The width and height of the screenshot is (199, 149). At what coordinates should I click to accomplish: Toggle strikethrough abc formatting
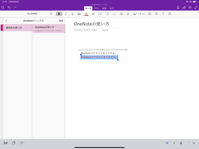click(79, 14)
